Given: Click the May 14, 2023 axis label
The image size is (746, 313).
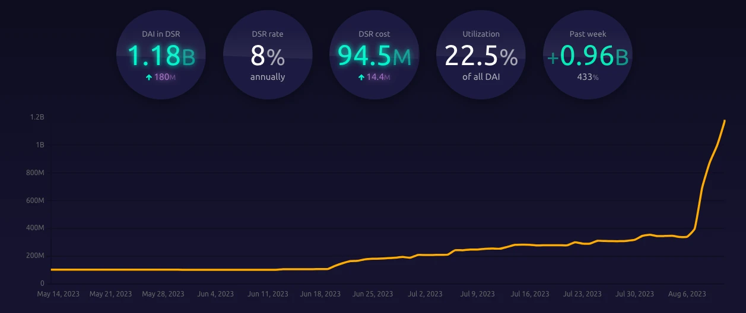Looking at the screenshot, I should pos(58,293).
